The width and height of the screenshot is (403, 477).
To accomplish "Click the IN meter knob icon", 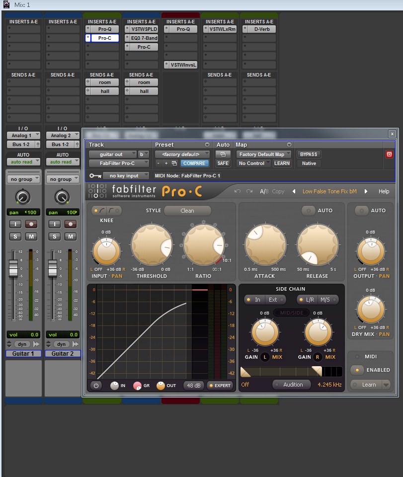I will tap(114, 386).
